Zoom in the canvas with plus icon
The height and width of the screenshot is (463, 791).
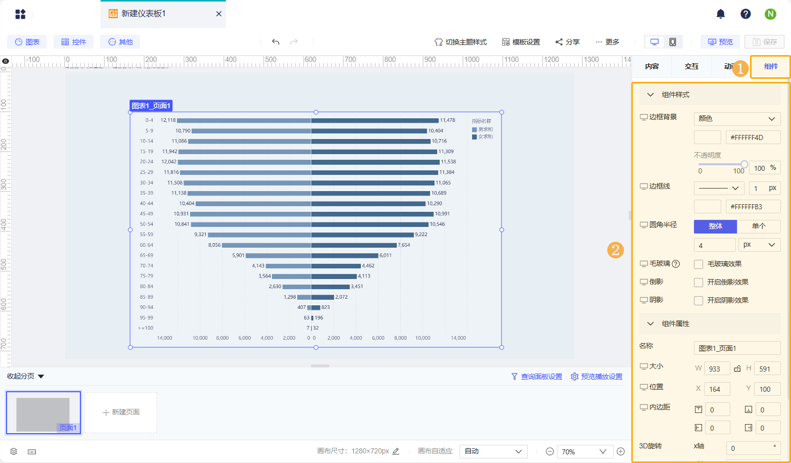(621, 451)
